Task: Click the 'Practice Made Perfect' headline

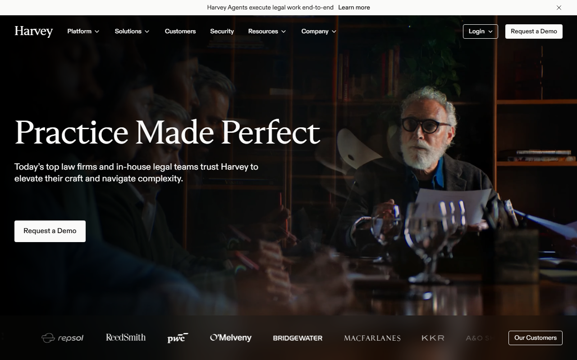Action: (167, 132)
